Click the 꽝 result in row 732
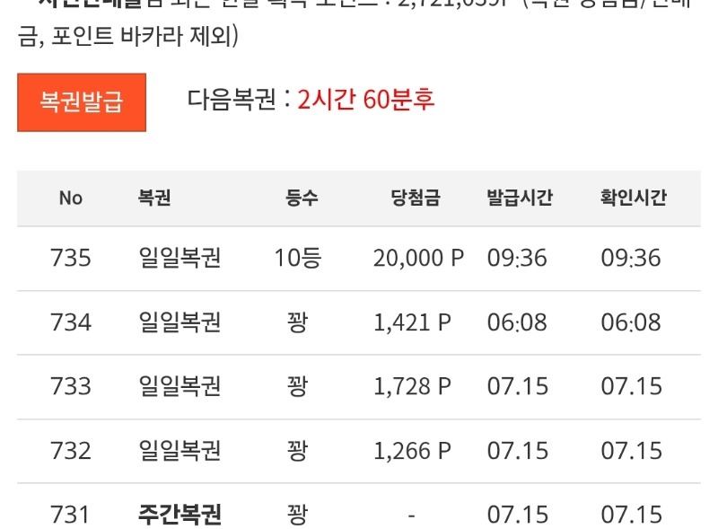The image size is (718, 529). (298, 450)
